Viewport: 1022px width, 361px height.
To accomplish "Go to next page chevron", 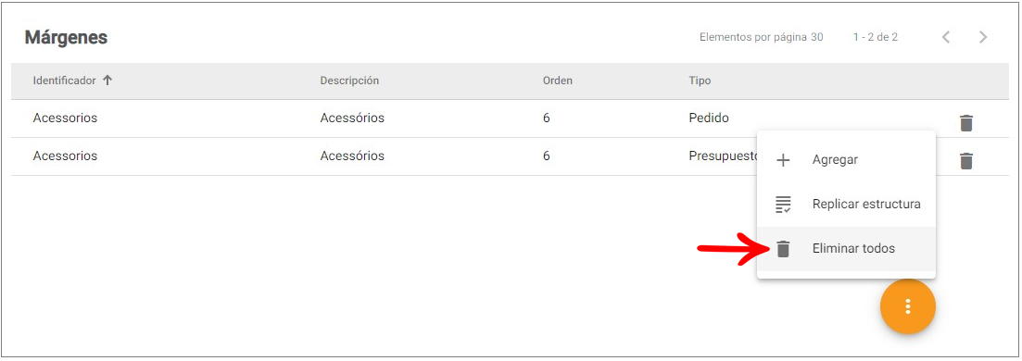I will click(983, 37).
